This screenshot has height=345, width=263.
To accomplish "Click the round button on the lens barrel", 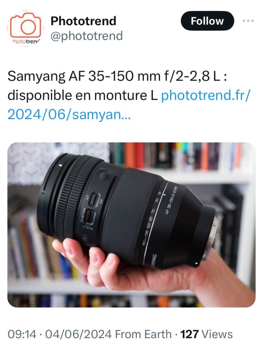I will tap(104, 175).
